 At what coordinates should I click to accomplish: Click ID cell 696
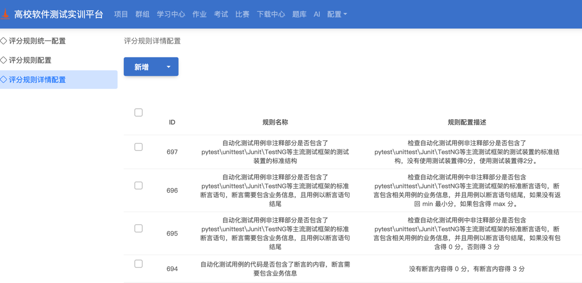pyautogui.click(x=172, y=190)
